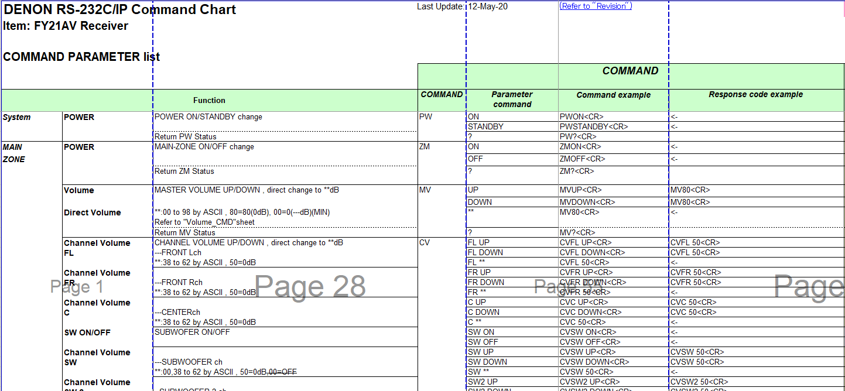Click the 'FL DOWN' parameter cell
Image resolution: width=845 pixels, height=391 pixels.
pos(512,252)
